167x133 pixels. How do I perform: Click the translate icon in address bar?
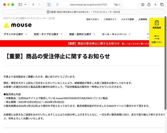tap(115, 5)
